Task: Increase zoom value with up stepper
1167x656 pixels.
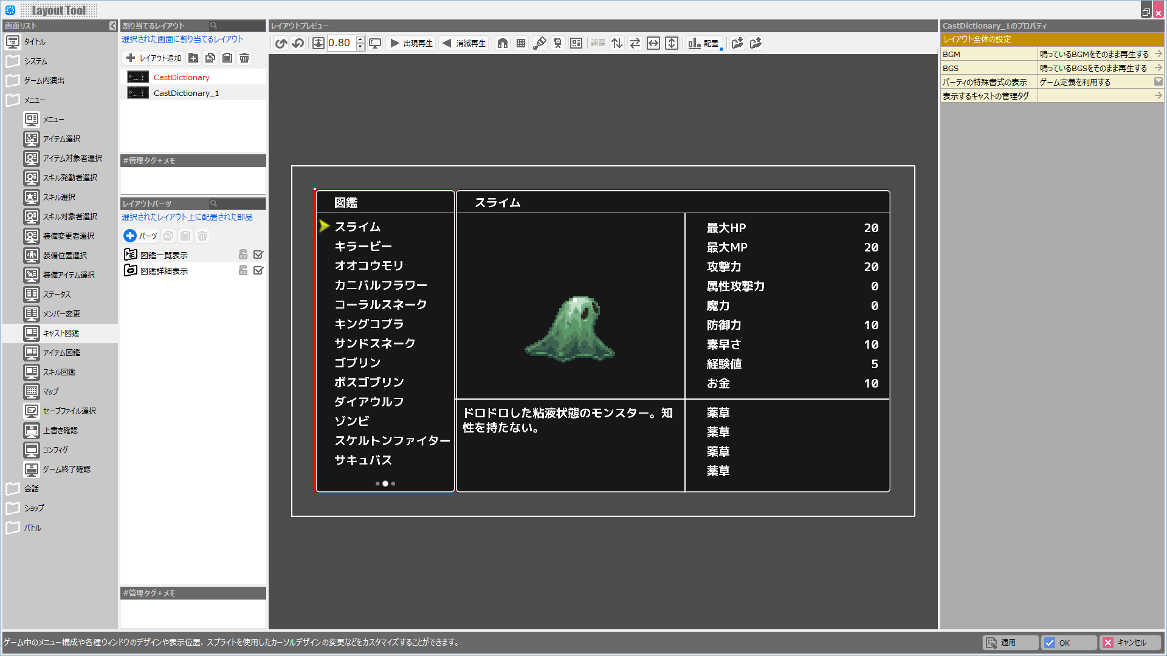Action: [360, 39]
